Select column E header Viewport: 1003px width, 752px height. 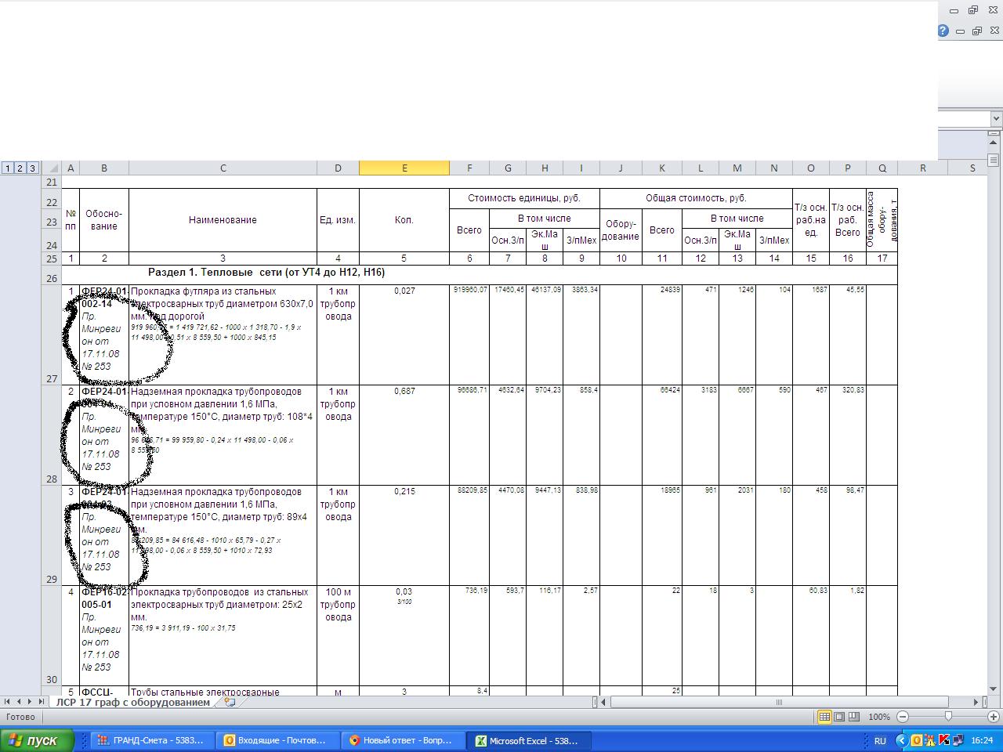(x=404, y=168)
